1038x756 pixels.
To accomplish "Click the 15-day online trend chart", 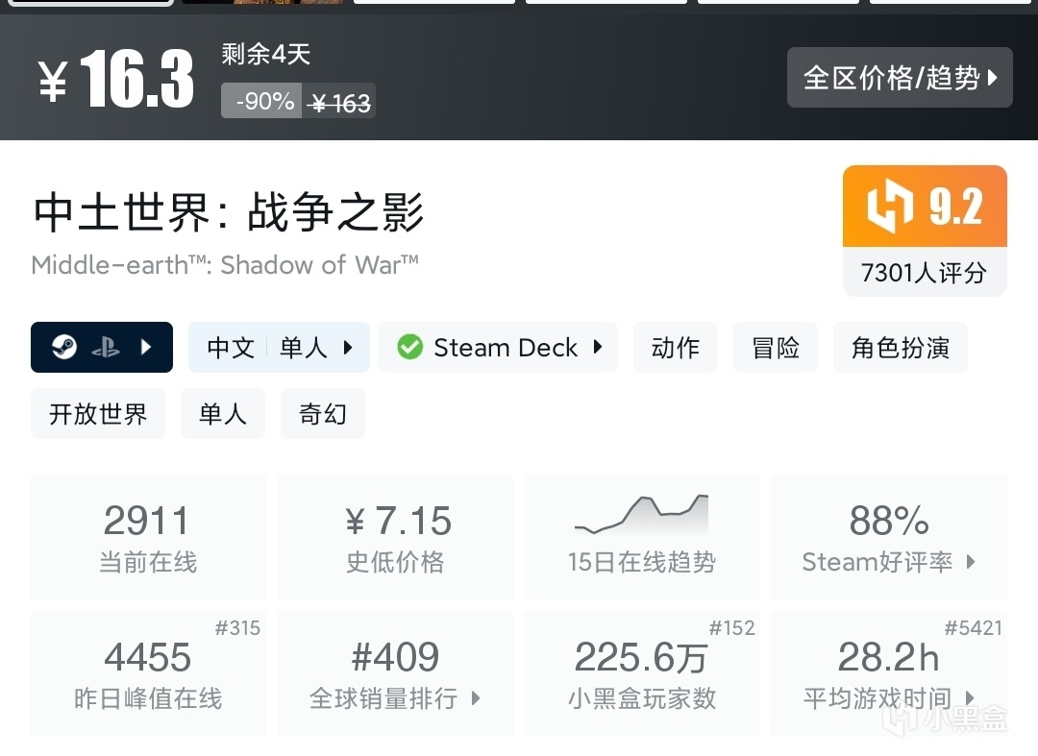I will 641,516.
